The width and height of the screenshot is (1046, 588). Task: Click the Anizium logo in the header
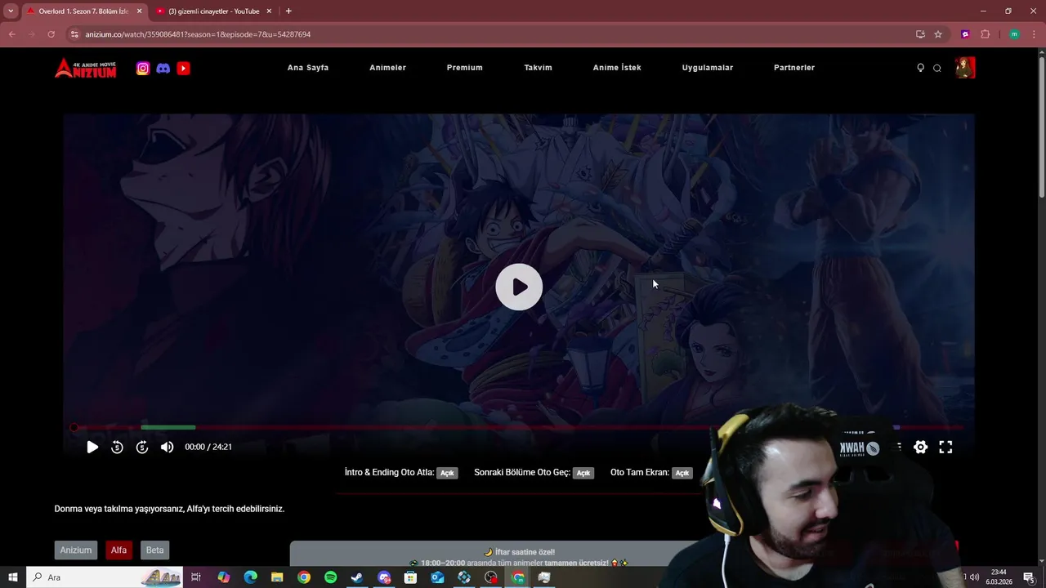[86, 68]
